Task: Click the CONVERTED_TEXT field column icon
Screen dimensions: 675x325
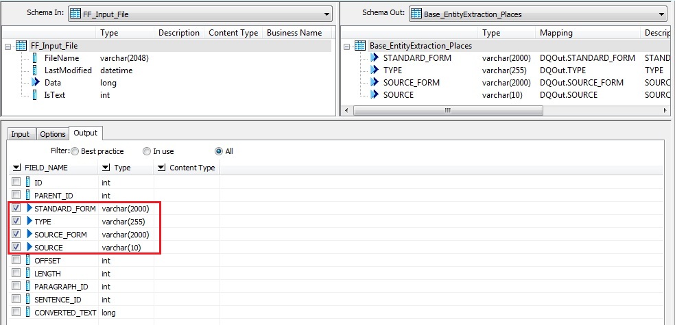Action: 28,312
